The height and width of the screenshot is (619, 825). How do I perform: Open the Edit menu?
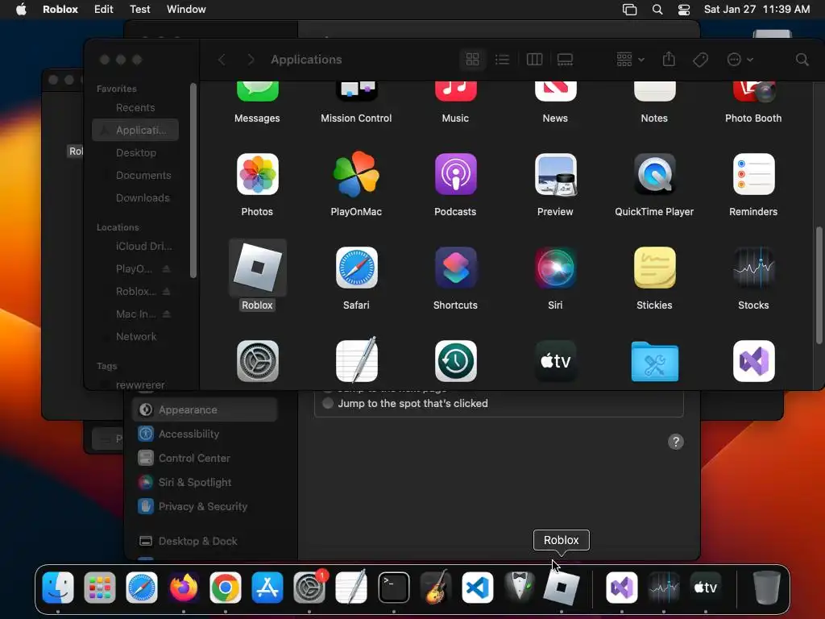tap(104, 10)
